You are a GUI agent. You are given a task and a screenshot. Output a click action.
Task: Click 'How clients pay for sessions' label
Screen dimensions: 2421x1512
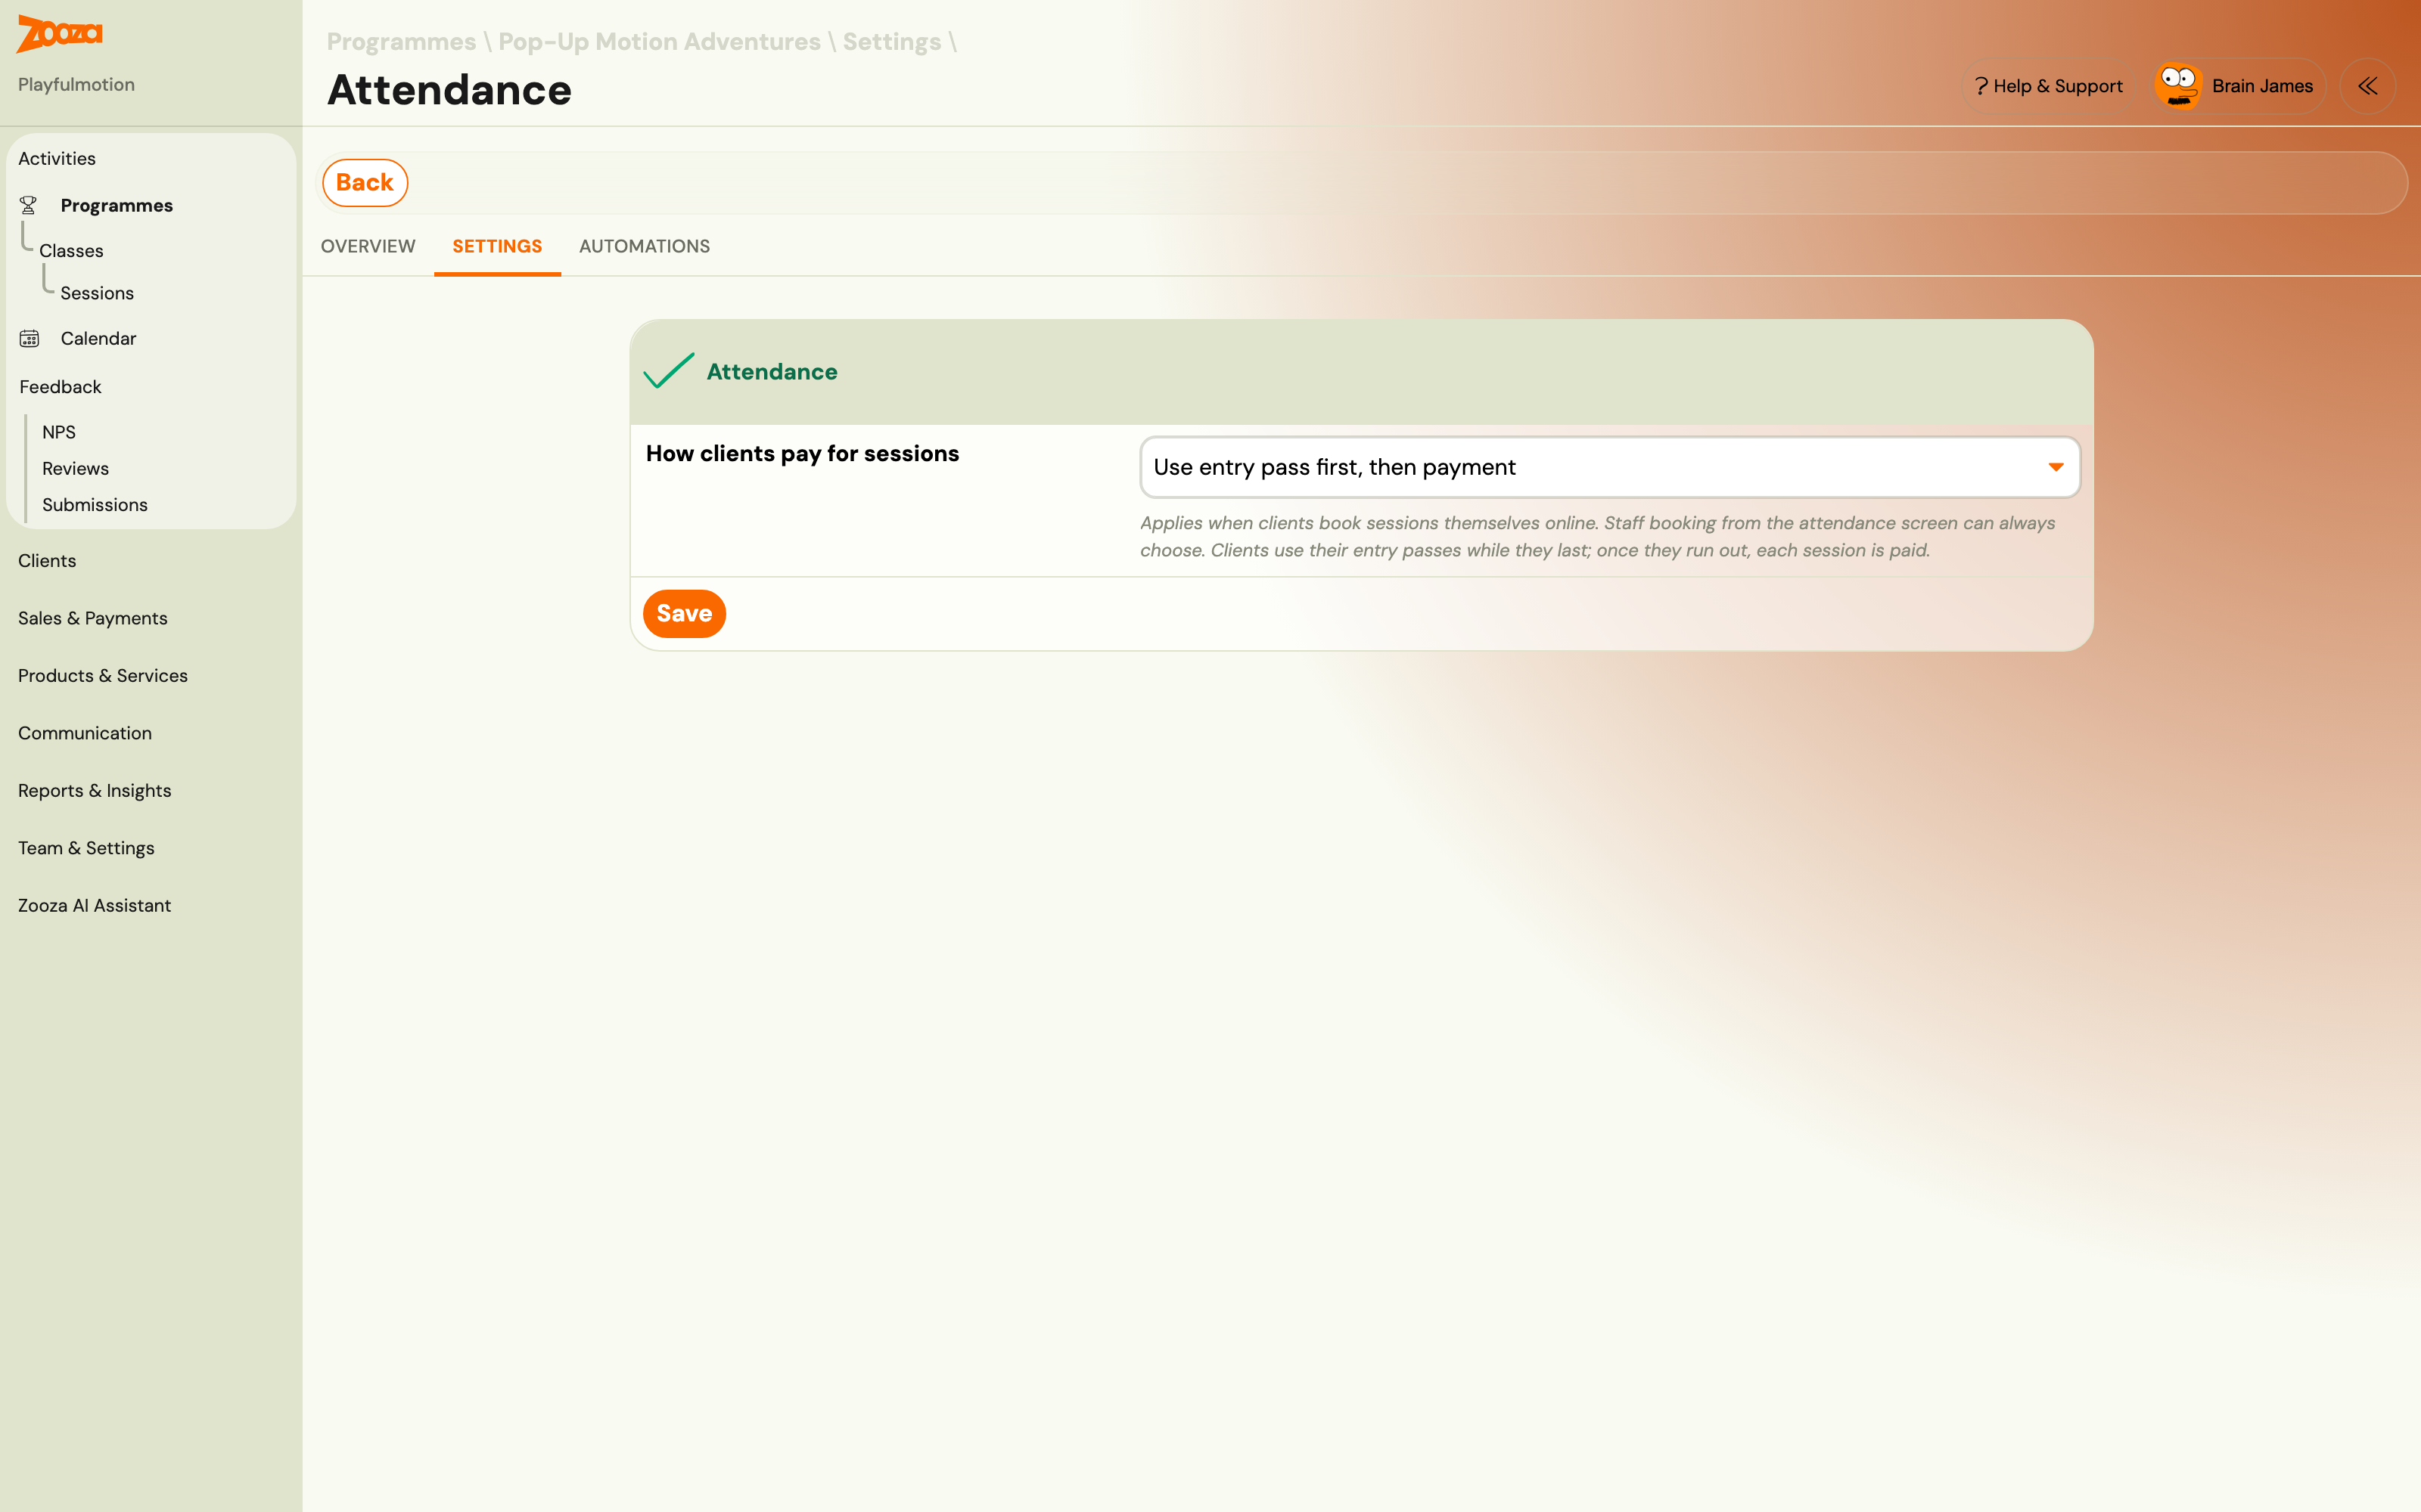click(802, 453)
